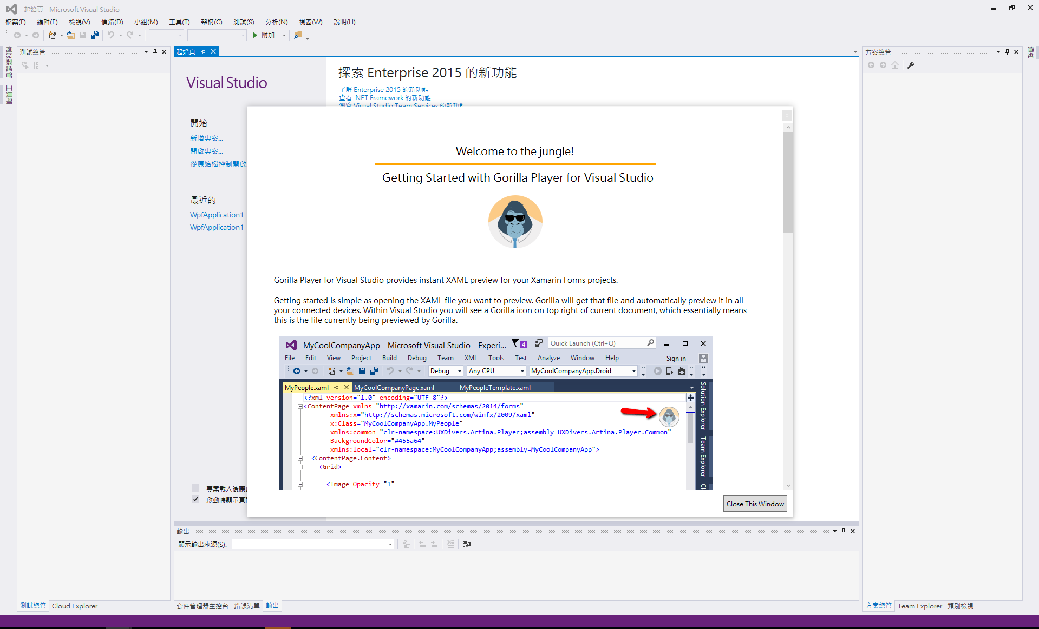1039x629 pixels.
Task: Open first recent WpfApplication1 project link
Action: pos(217,215)
